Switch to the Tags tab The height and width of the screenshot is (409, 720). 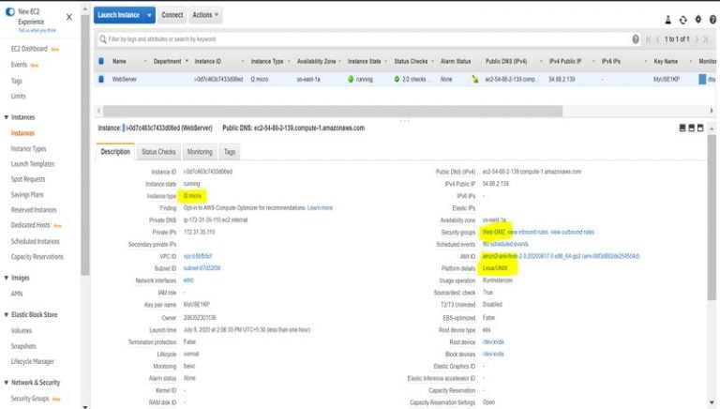(x=230, y=152)
